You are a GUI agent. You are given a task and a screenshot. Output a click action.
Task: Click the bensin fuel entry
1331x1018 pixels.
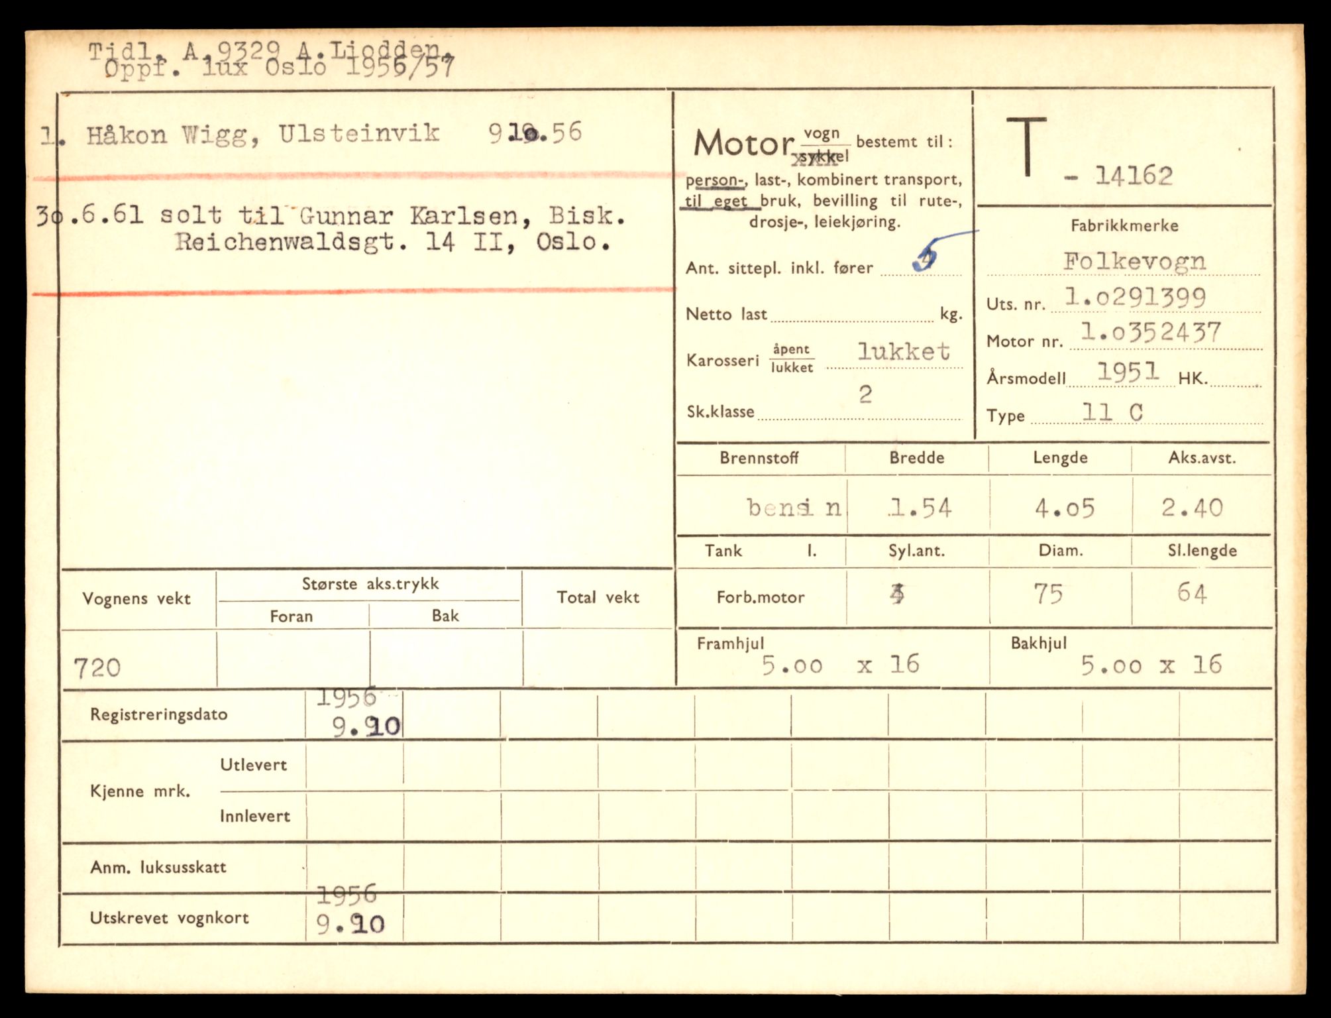pyautogui.click(x=794, y=508)
